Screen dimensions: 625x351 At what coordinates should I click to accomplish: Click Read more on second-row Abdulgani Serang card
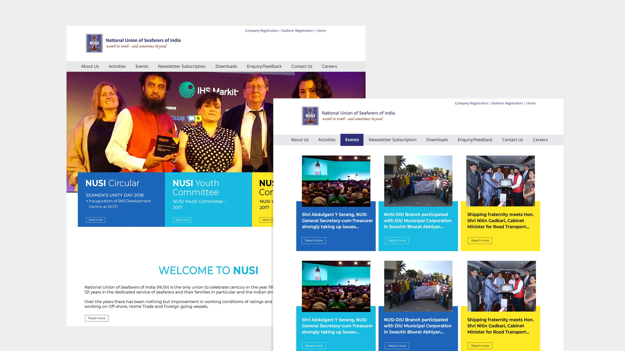pyautogui.click(x=314, y=346)
